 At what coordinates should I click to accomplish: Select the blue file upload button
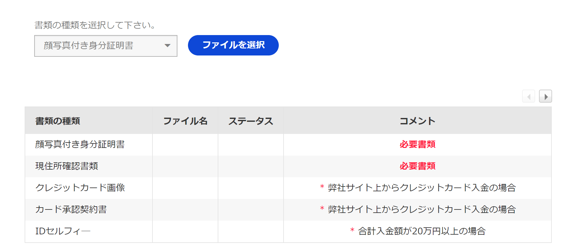click(233, 45)
